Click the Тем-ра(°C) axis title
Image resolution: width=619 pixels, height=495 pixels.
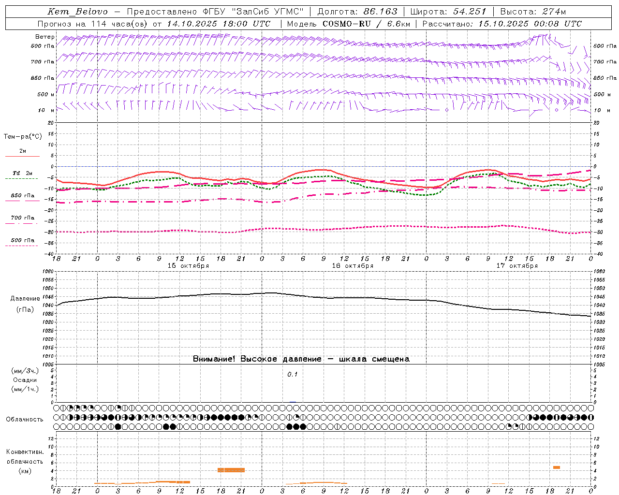click(x=23, y=137)
